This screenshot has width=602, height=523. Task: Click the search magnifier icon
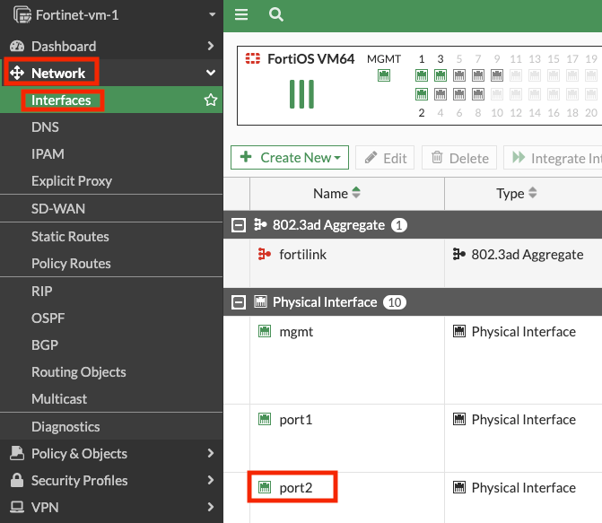tap(276, 14)
